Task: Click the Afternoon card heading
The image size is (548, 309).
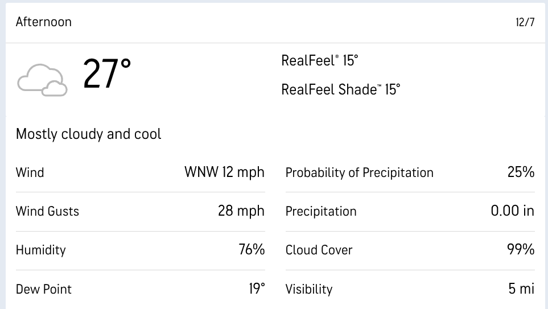Action: coord(44,22)
